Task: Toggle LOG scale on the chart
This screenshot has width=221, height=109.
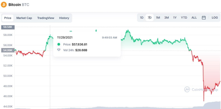Action: [215, 18]
